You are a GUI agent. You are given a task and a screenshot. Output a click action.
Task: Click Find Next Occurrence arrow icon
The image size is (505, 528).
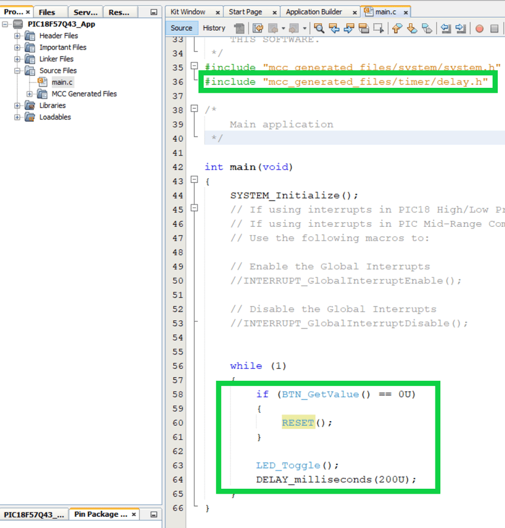coord(349,28)
